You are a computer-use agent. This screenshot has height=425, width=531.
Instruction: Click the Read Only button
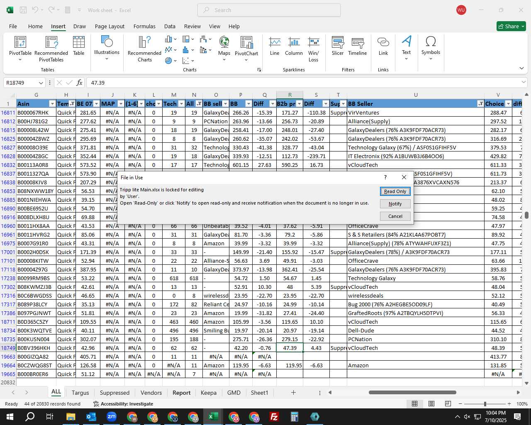click(395, 191)
